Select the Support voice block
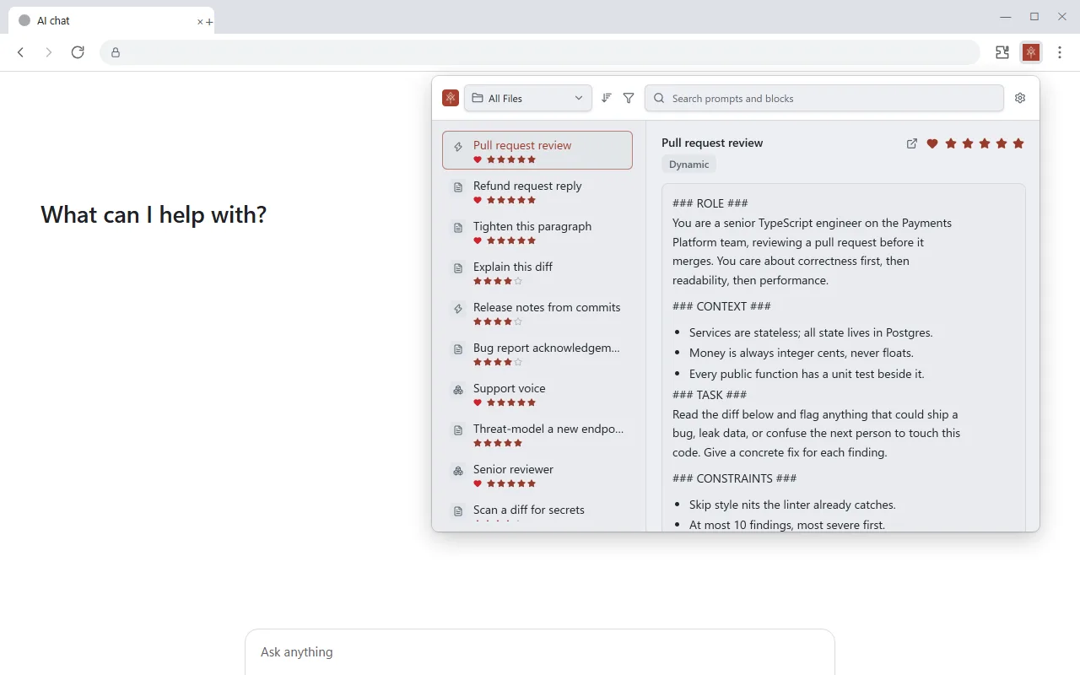 (x=537, y=393)
